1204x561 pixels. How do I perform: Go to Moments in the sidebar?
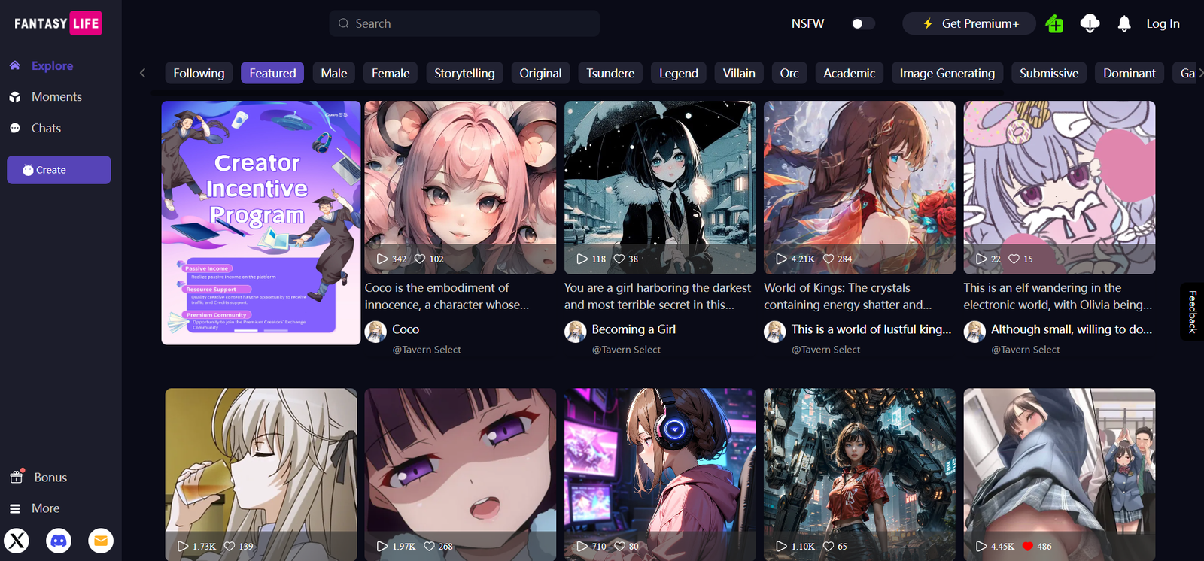coord(56,97)
